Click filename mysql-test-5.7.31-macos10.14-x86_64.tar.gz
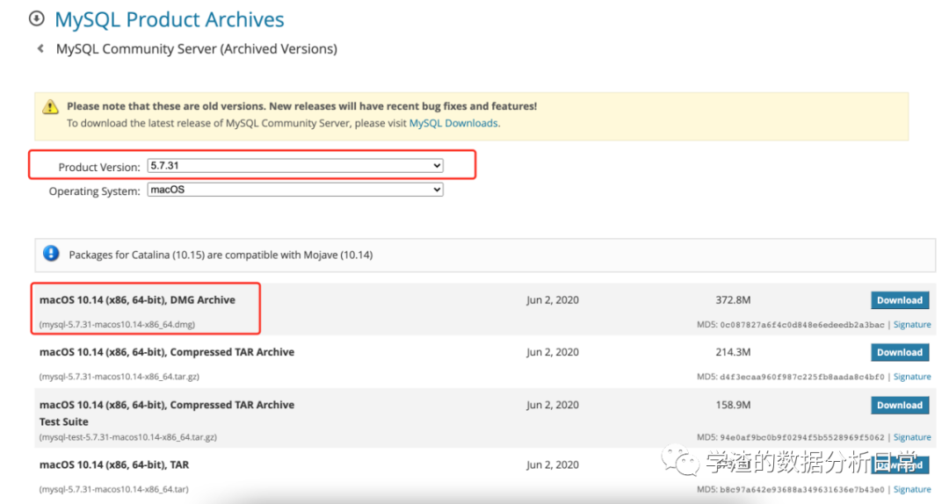The width and height of the screenshot is (949, 504). [128, 437]
